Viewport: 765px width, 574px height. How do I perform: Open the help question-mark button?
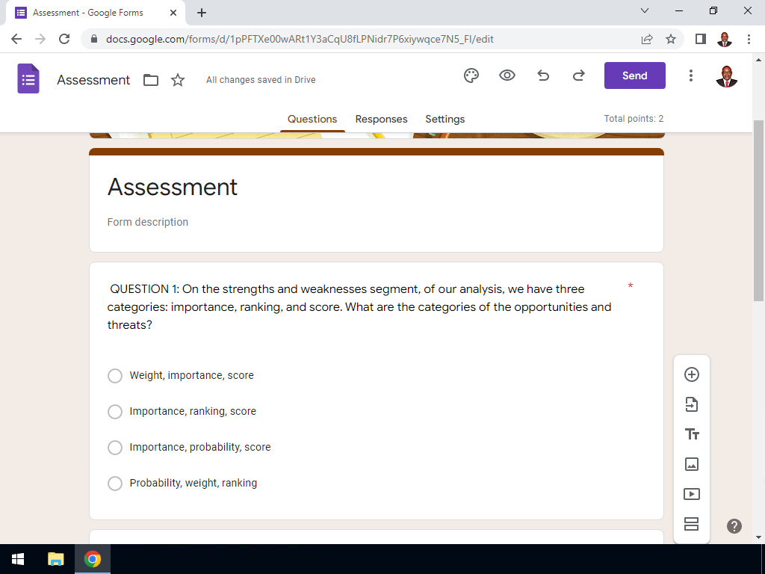734,525
